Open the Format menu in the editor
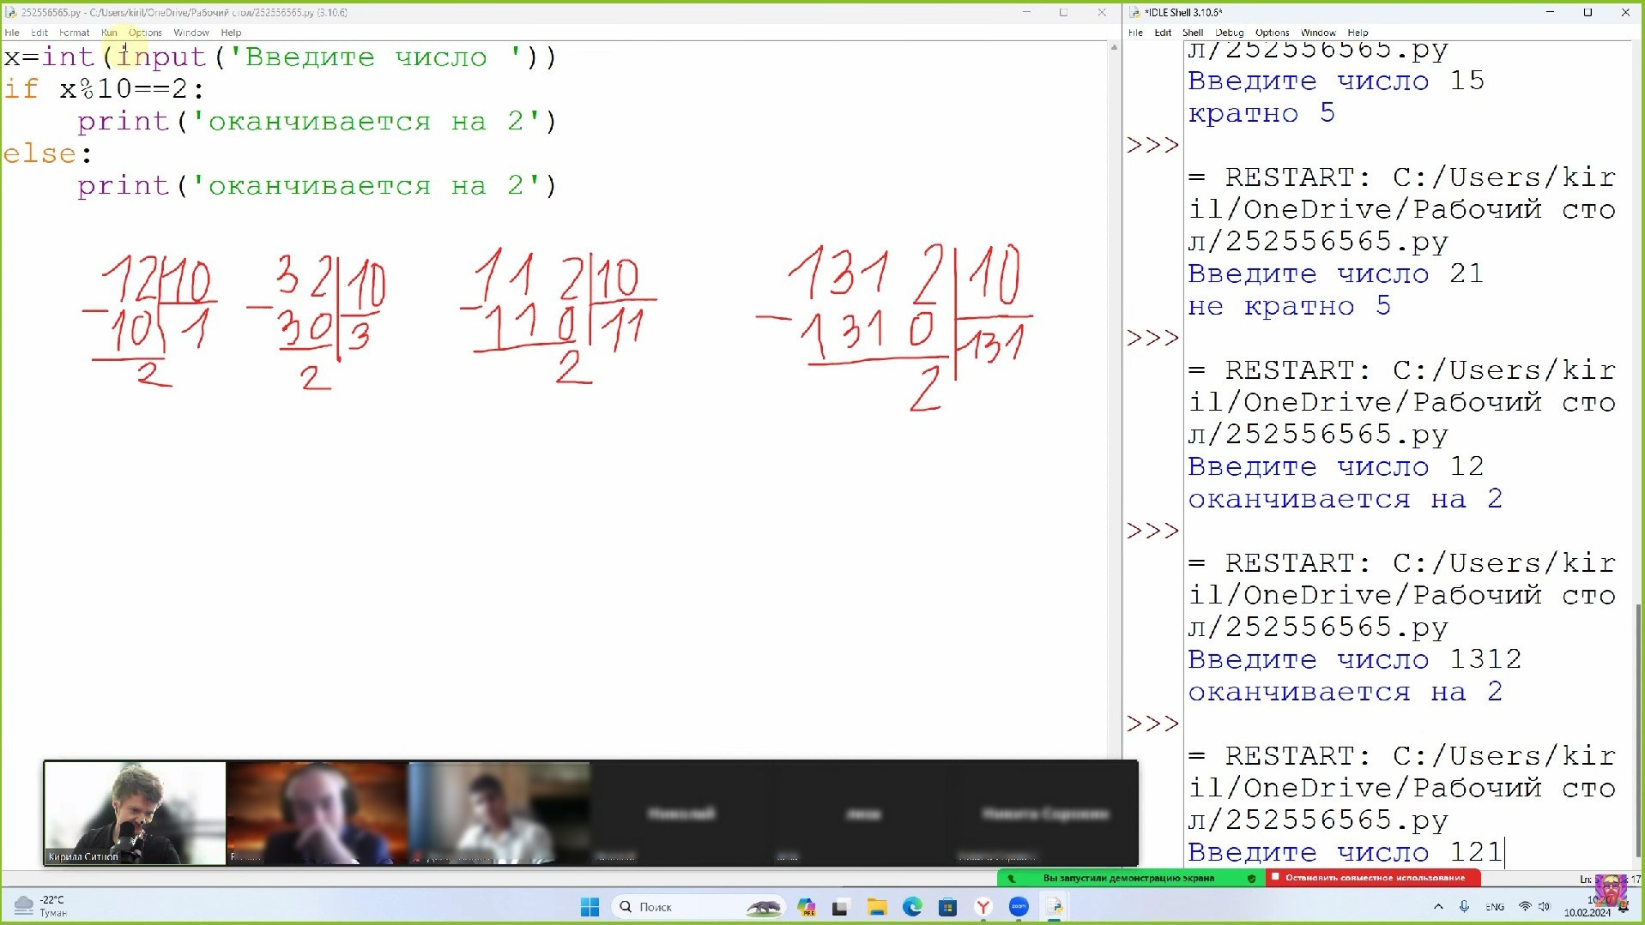Viewport: 1645px width, 925px height. (74, 33)
